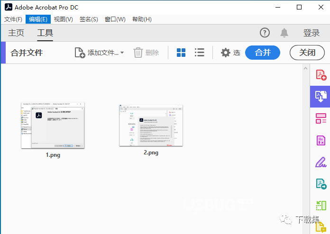Open the 文件(F) menu
Viewport: 330px width, 234px height.
click(x=13, y=19)
